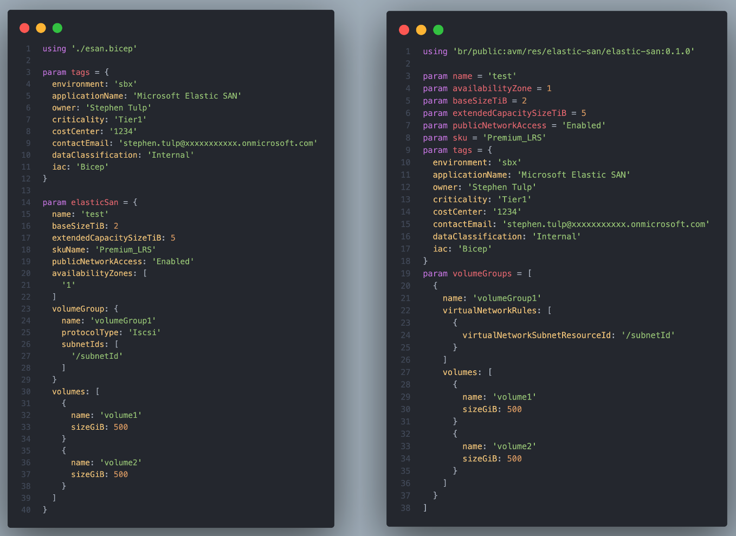Click "applicationName: 'Microsoft Elastic SAN'" in the AVM elastic-san window
Image resolution: width=736 pixels, height=536 pixels.
click(532, 175)
